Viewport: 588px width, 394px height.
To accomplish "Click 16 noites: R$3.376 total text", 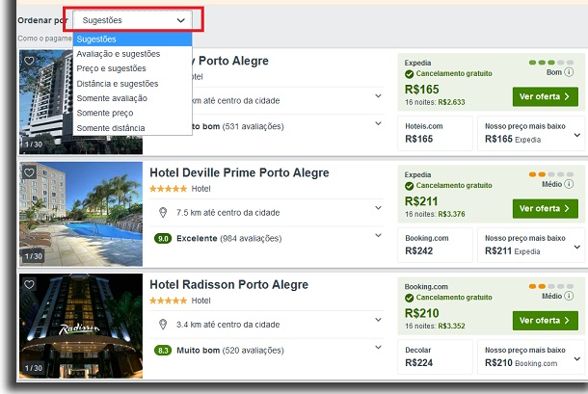I will point(435,214).
